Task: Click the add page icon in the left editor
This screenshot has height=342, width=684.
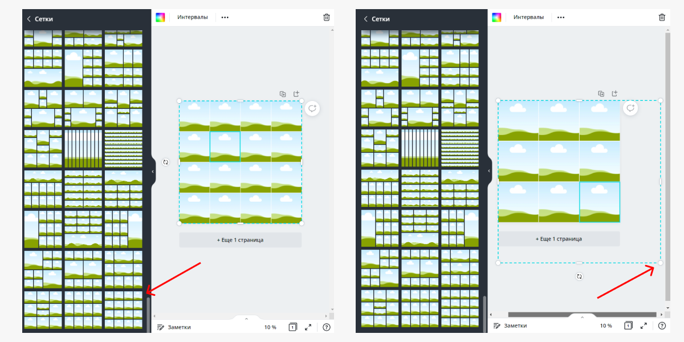Action: point(296,93)
